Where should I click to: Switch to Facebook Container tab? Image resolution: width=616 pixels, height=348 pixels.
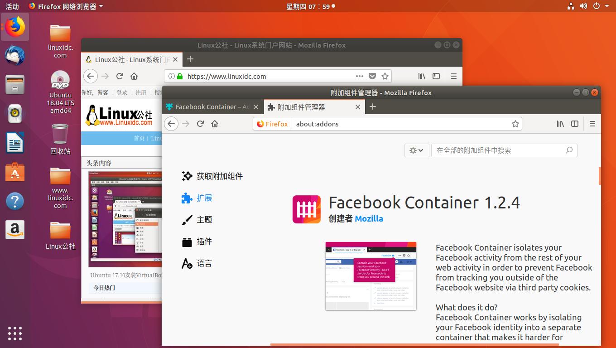coord(212,107)
